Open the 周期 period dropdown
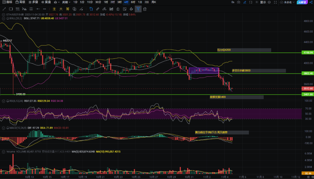This screenshot has height=179, width=314. pyautogui.click(x=66, y=2)
